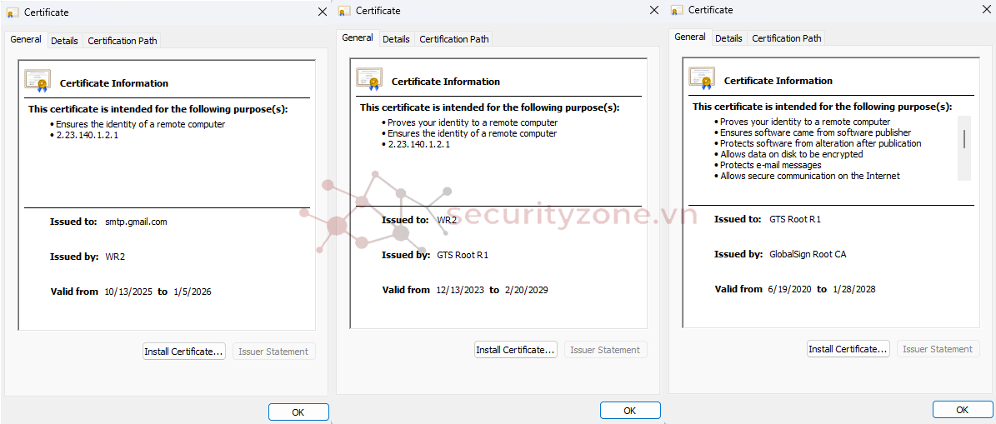Click the issuer GlobalSign Root CA
This screenshot has height=424, width=996.
pyautogui.click(x=808, y=254)
